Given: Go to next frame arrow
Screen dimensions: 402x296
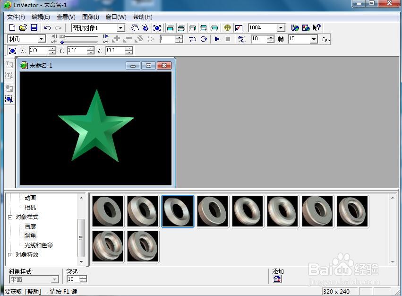Looking at the screenshot, I should pyautogui.click(x=106, y=36).
